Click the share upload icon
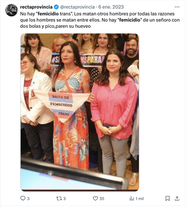This screenshot has height=207, width=188. coord(177,199)
